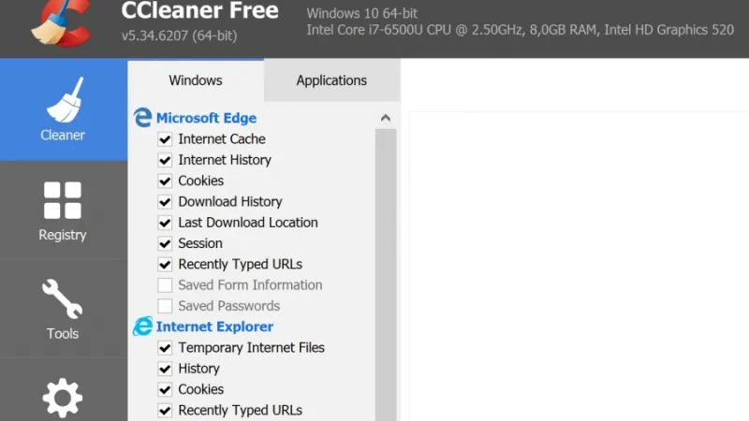
Task: Click the Intel Core i7-6500U hardware info
Action: (521, 30)
